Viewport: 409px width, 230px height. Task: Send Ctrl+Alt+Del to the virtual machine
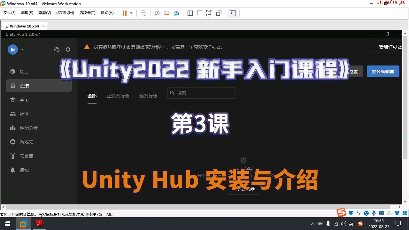[143, 13]
